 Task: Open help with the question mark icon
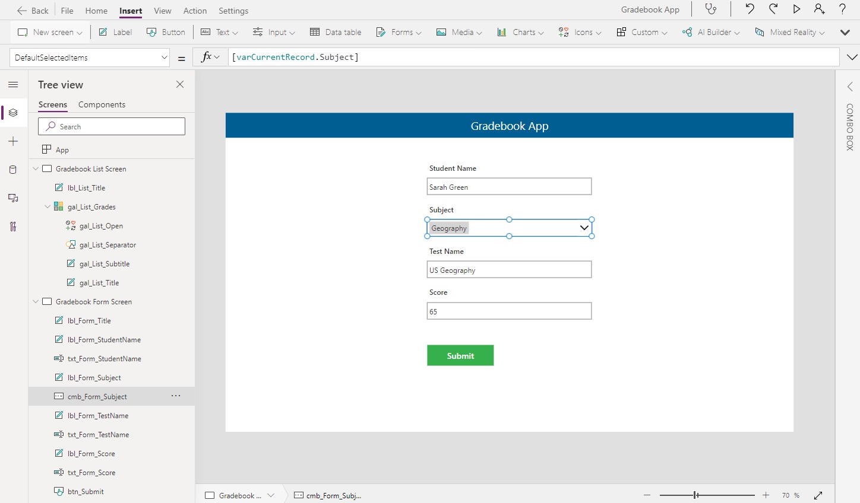843,9
